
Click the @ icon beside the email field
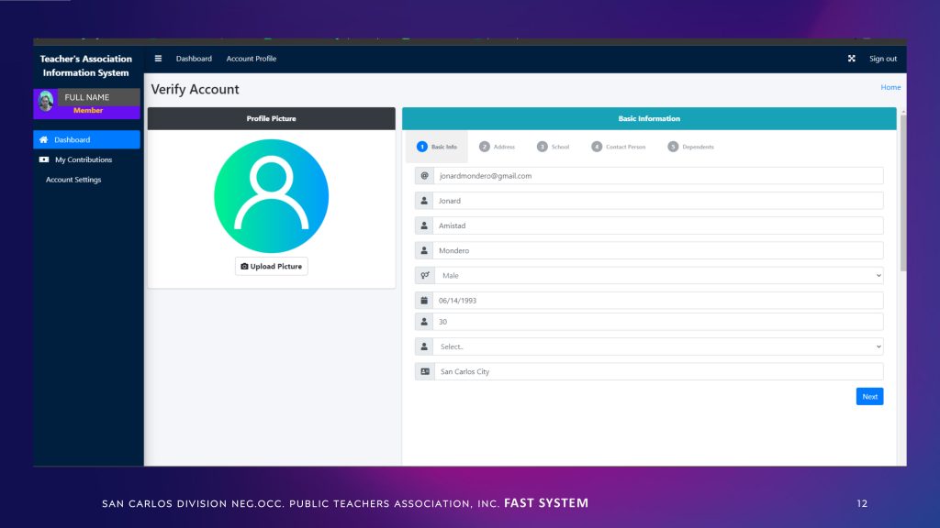click(424, 176)
